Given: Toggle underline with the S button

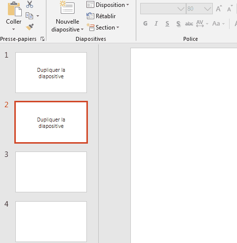Looking at the screenshot, I should click(167, 24).
